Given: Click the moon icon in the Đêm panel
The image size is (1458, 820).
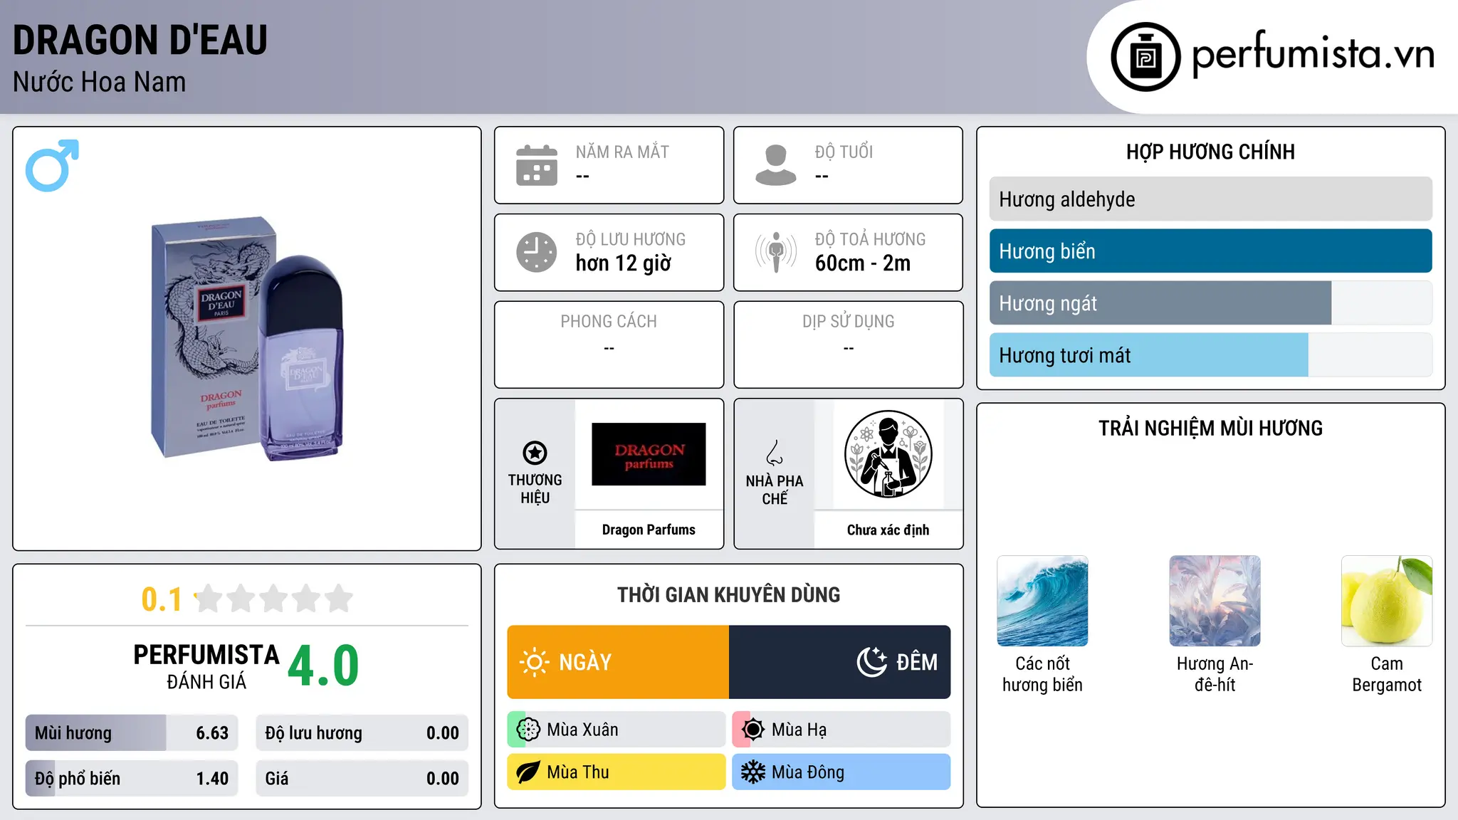Looking at the screenshot, I should (871, 662).
